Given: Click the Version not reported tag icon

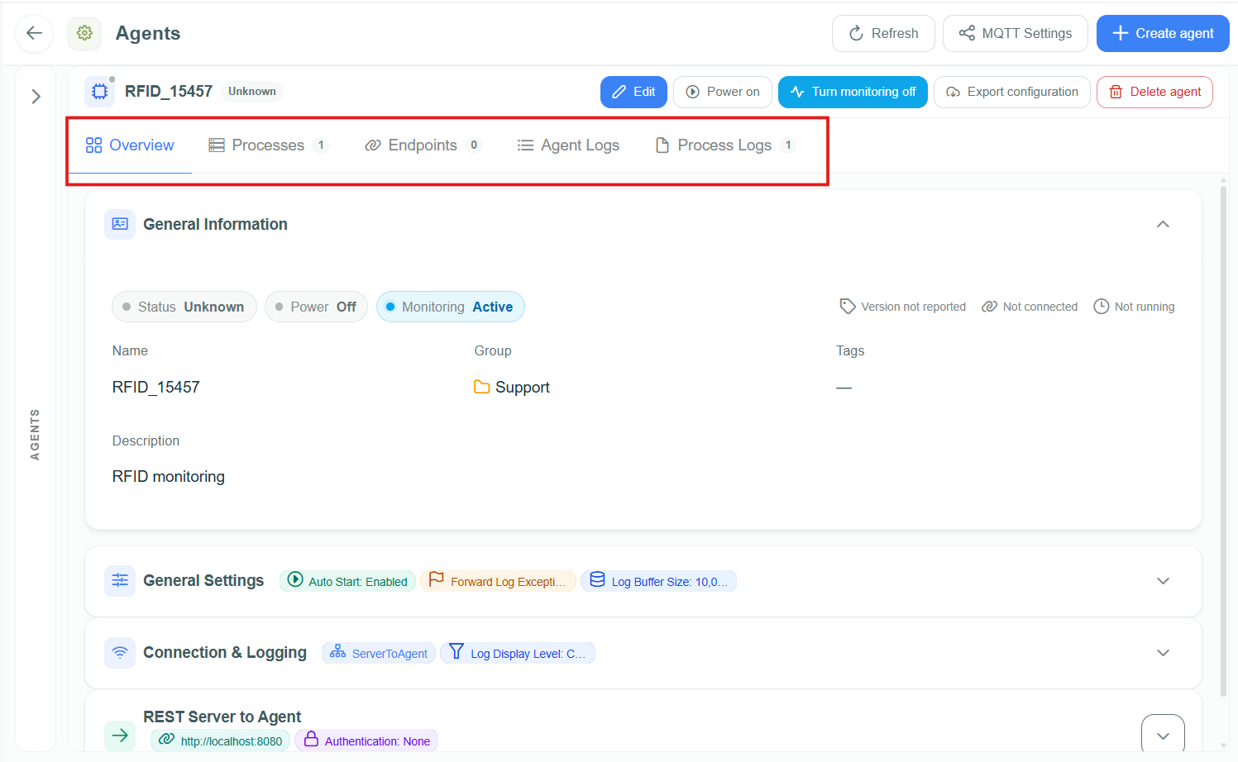Looking at the screenshot, I should coord(847,307).
